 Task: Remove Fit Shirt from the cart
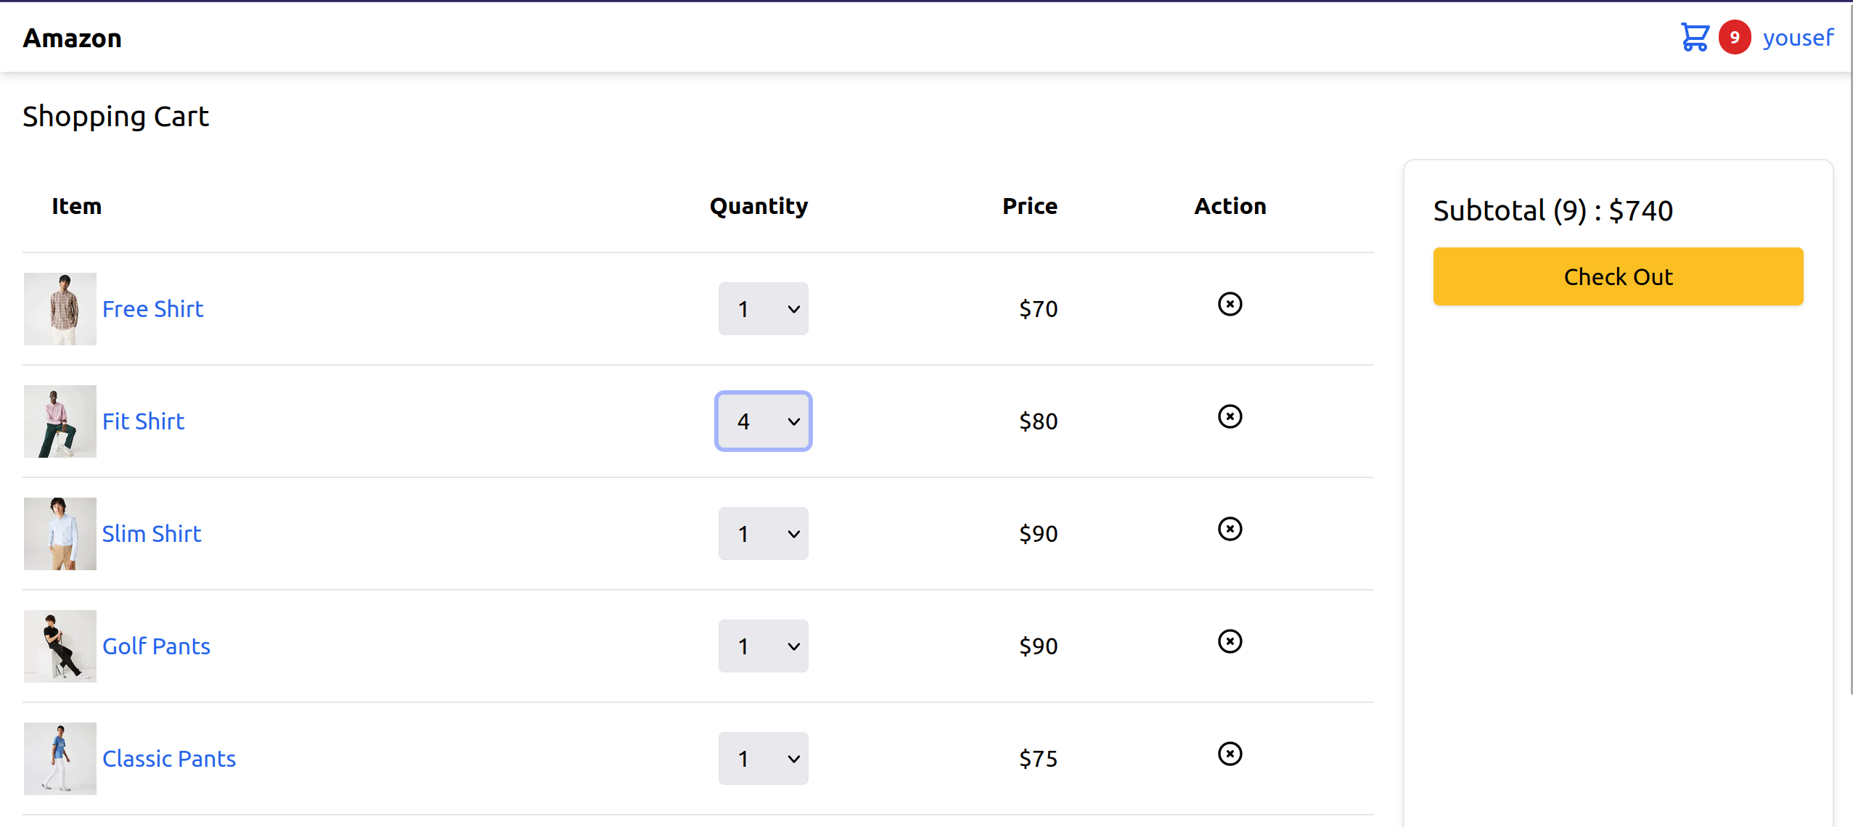click(1230, 416)
